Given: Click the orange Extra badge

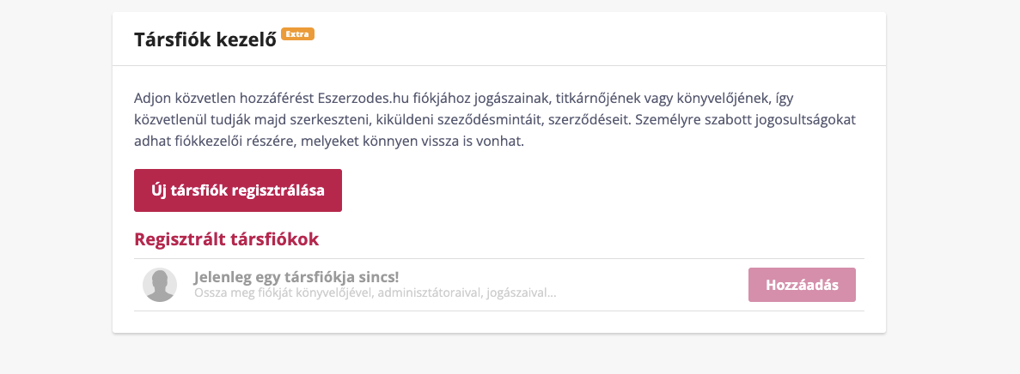Looking at the screenshot, I should pyautogui.click(x=297, y=34).
